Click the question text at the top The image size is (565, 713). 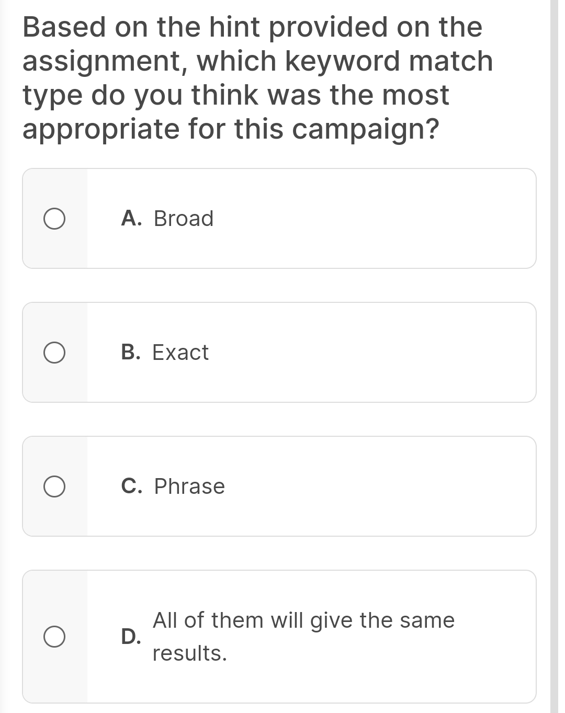(x=256, y=77)
